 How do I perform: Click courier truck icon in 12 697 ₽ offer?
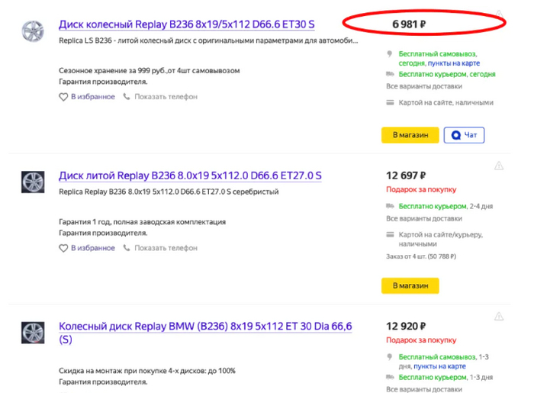pos(390,206)
